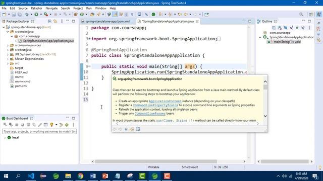Click the Windows Start button
This screenshot has width=323, height=181.
6,176
